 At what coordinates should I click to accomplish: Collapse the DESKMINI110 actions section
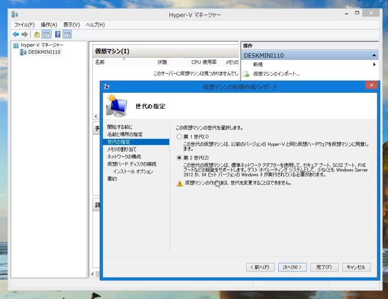coord(374,55)
